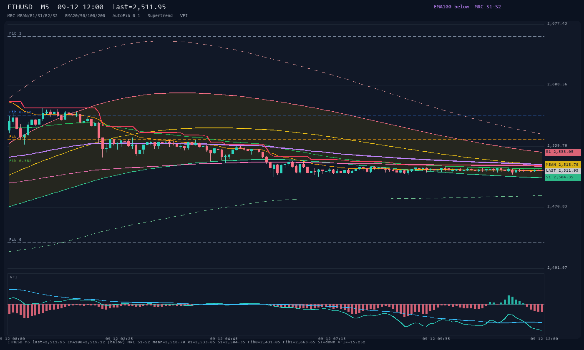Click the 09-12 04:45 time axis label
Screen dimensions: 584x350
coord(224,339)
